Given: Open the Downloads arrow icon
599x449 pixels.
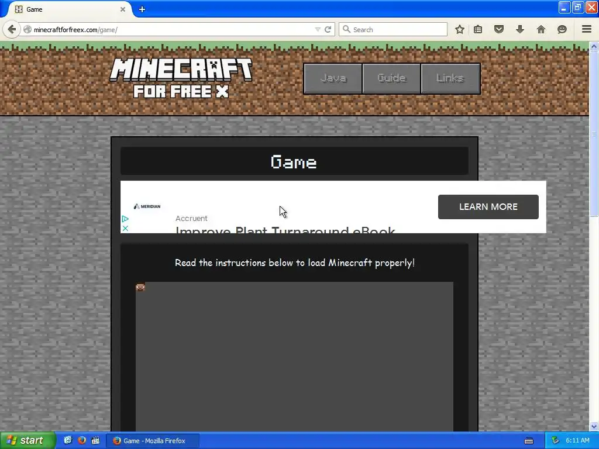Looking at the screenshot, I should (520, 29).
